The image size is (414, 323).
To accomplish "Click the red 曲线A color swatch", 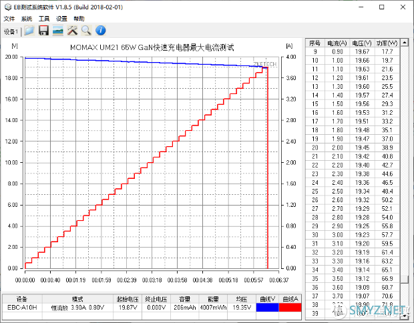I will [x=290, y=308].
